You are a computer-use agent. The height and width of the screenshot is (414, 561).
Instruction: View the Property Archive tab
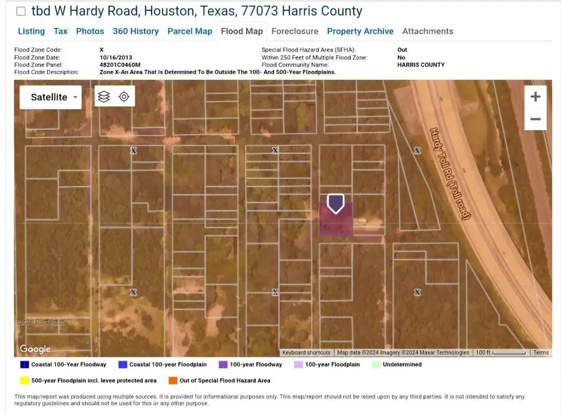(360, 31)
